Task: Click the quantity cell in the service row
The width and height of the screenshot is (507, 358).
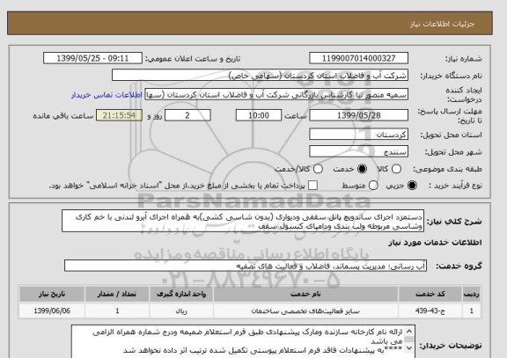Action: [117, 311]
